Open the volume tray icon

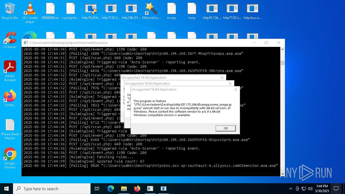(x=310, y=189)
